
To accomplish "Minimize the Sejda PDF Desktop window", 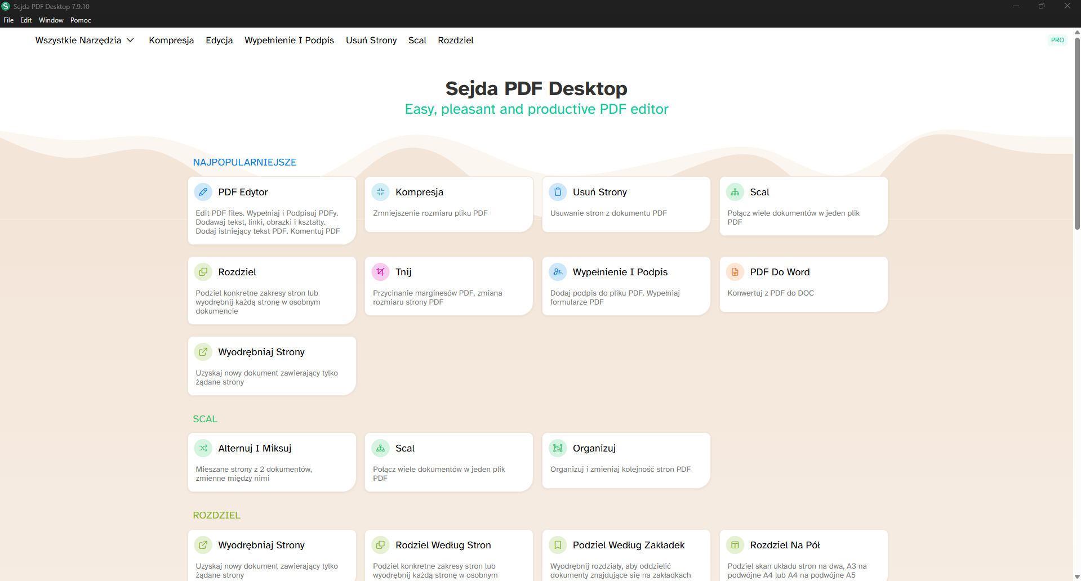I will click(1016, 6).
